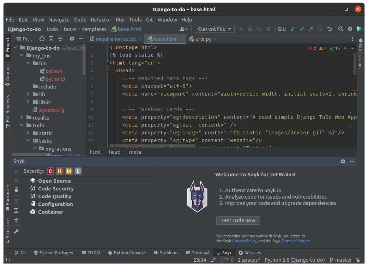Minimize the Snyk tool window
368x267 pixels.
[352, 161]
